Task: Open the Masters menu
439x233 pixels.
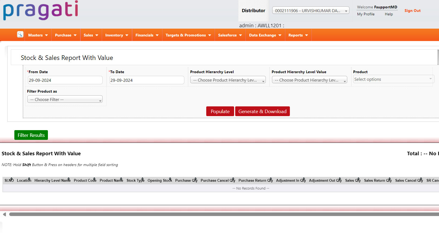Action: (x=38, y=35)
